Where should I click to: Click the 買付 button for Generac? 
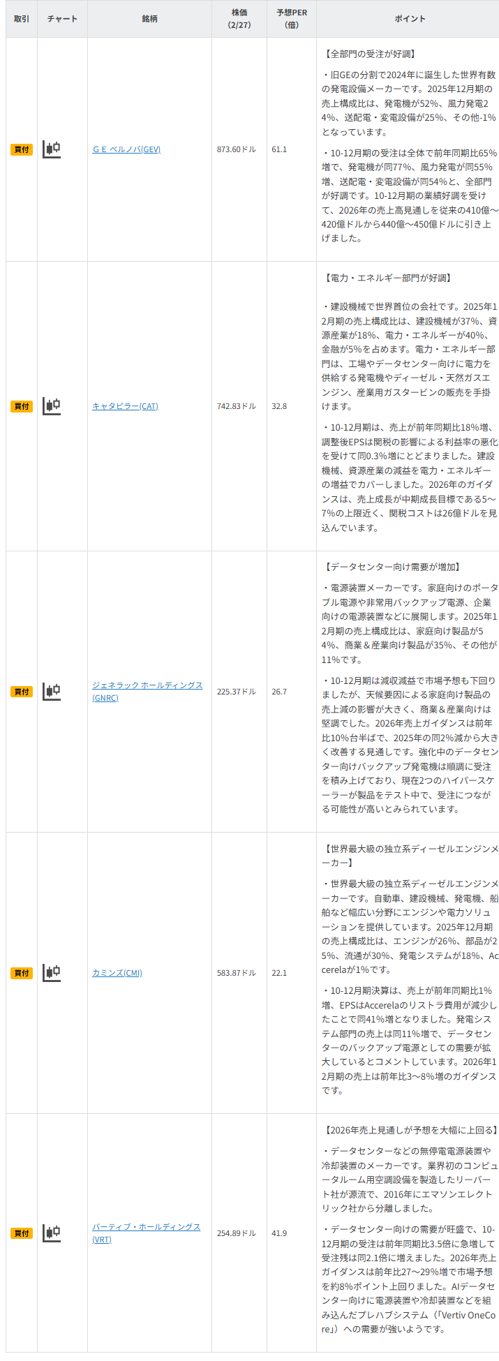click(22, 692)
